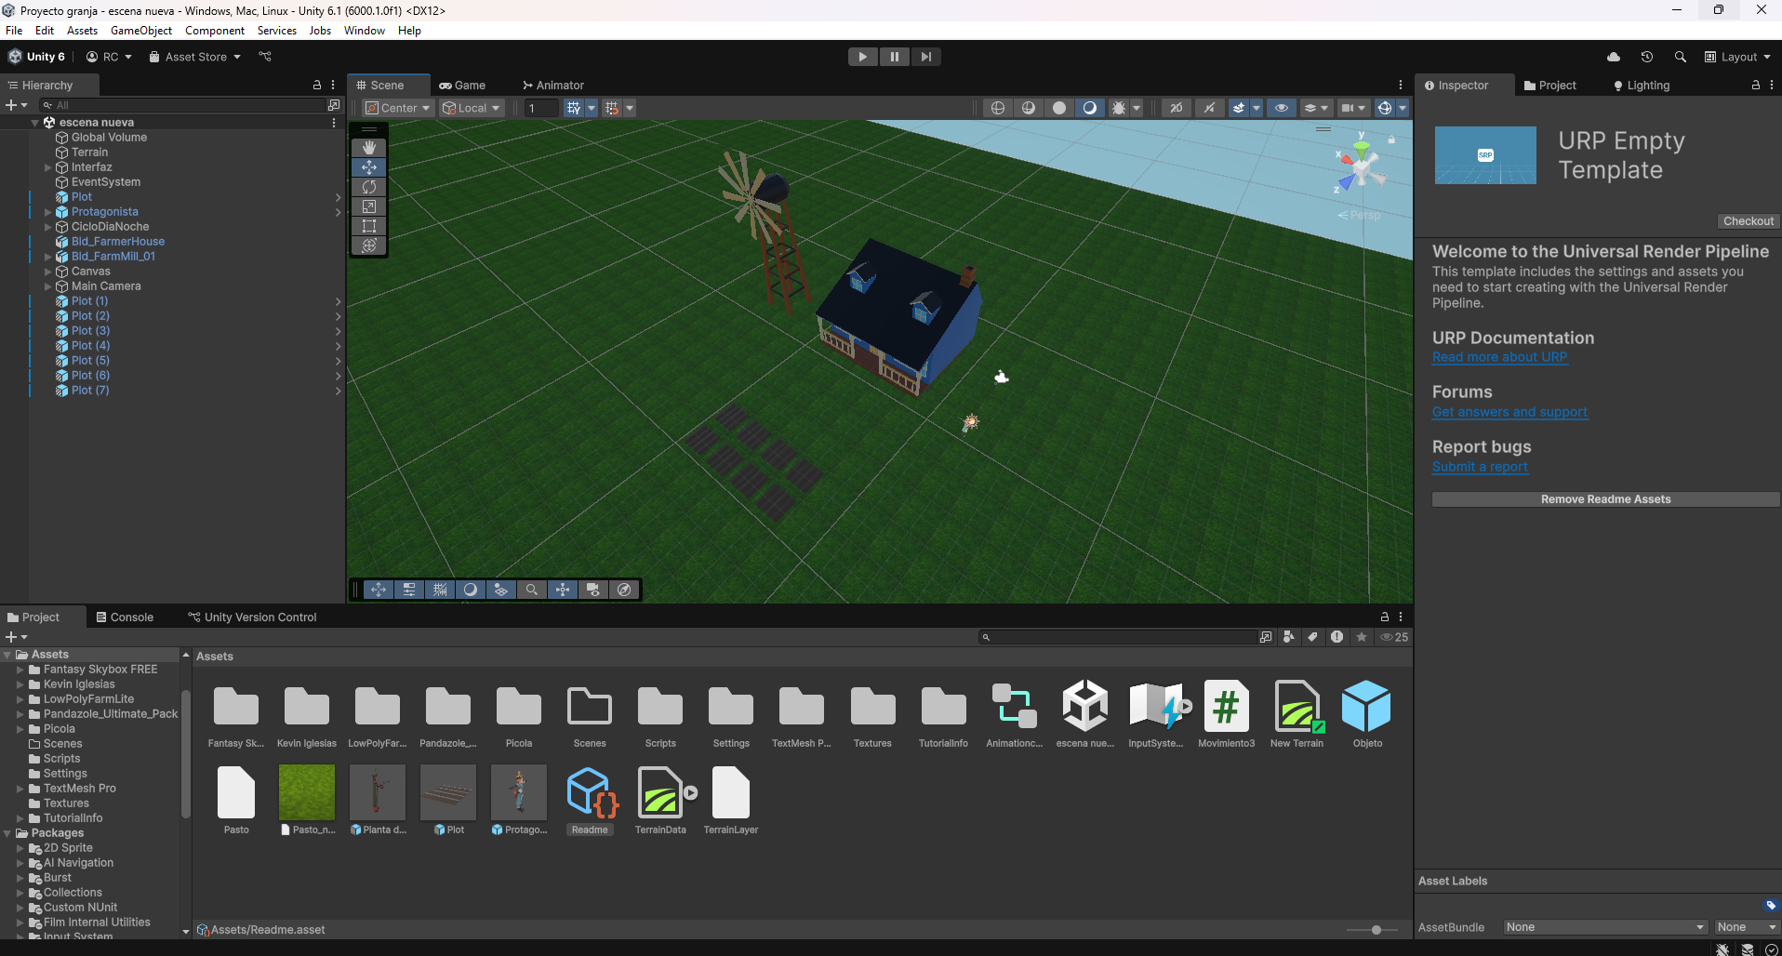The image size is (1782, 956).
Task: Open the cloud services icon
Action: (1614, 57)
